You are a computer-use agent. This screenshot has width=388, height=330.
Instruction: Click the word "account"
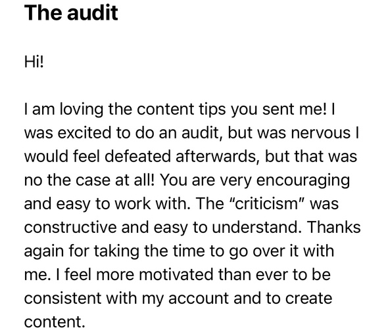(x=199, y=299)
